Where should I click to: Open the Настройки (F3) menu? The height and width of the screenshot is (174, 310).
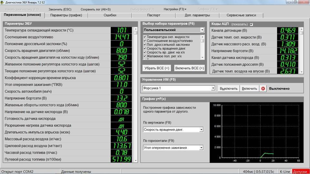click(x=175, y=9)
